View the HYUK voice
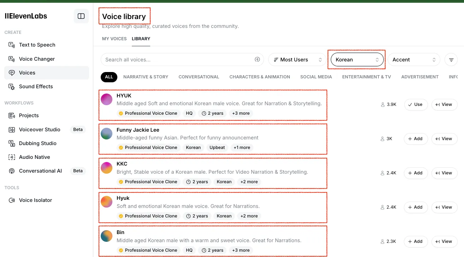Image resolution: width=464 pixels, height=257 pixels. coord(444,104)
